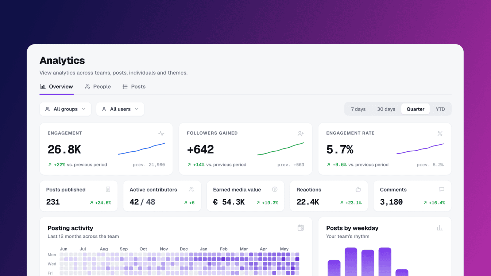Open the Active contributors card
The height and width of the screenshot is (276, 491).
click(162, 196)
